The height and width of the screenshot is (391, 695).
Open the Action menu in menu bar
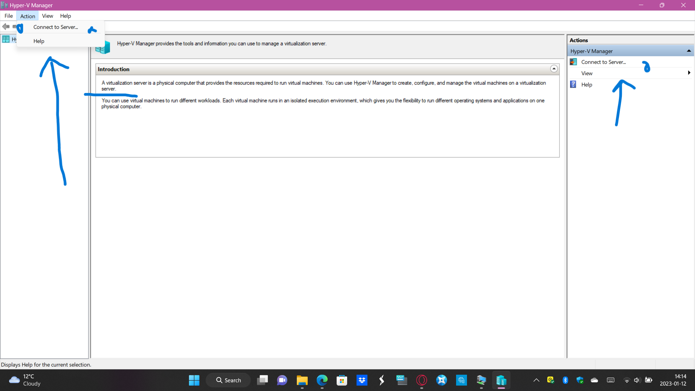coord(27,16)
